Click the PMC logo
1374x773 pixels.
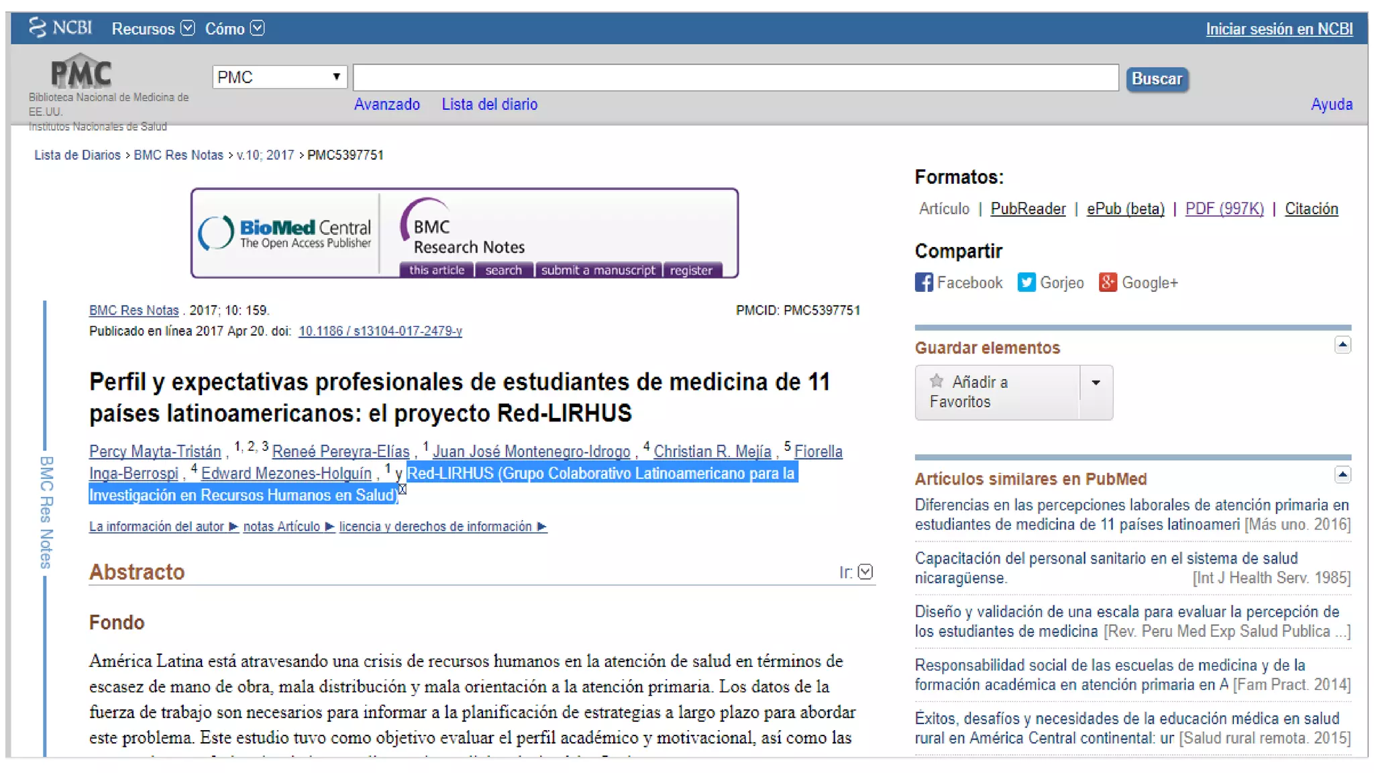click(x=81, y=71)
